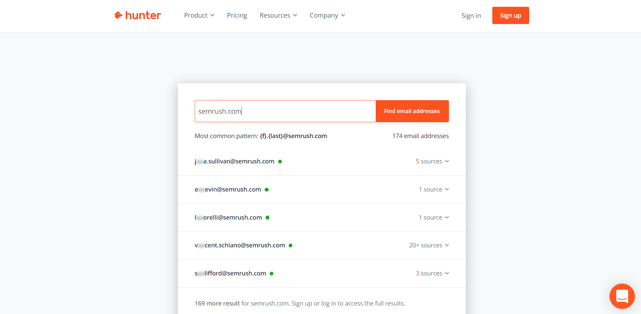Expand 1 source for evin@semrush.com
Image resolution: width=641 pixels, height=314 pixels.
pyautogui.click(x=434, y=189)
